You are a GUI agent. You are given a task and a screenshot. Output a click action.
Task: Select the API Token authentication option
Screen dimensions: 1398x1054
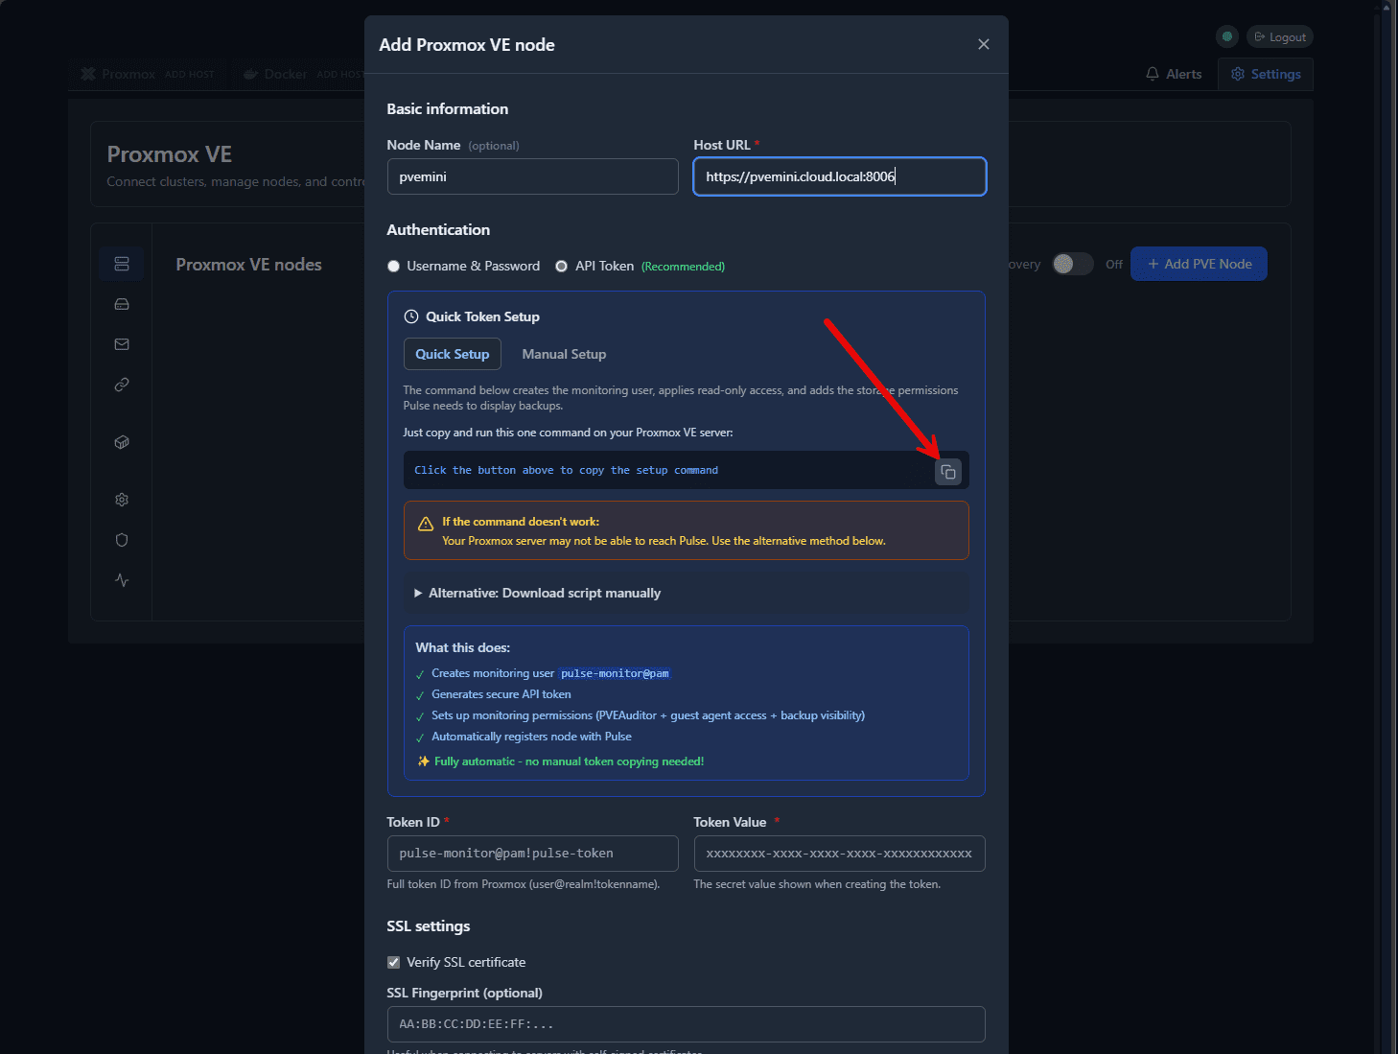click(561, 266)
